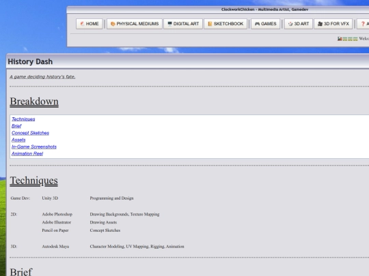Click the History Dash window title
Screen dimensions: 369x276
[x=30, y=61]
